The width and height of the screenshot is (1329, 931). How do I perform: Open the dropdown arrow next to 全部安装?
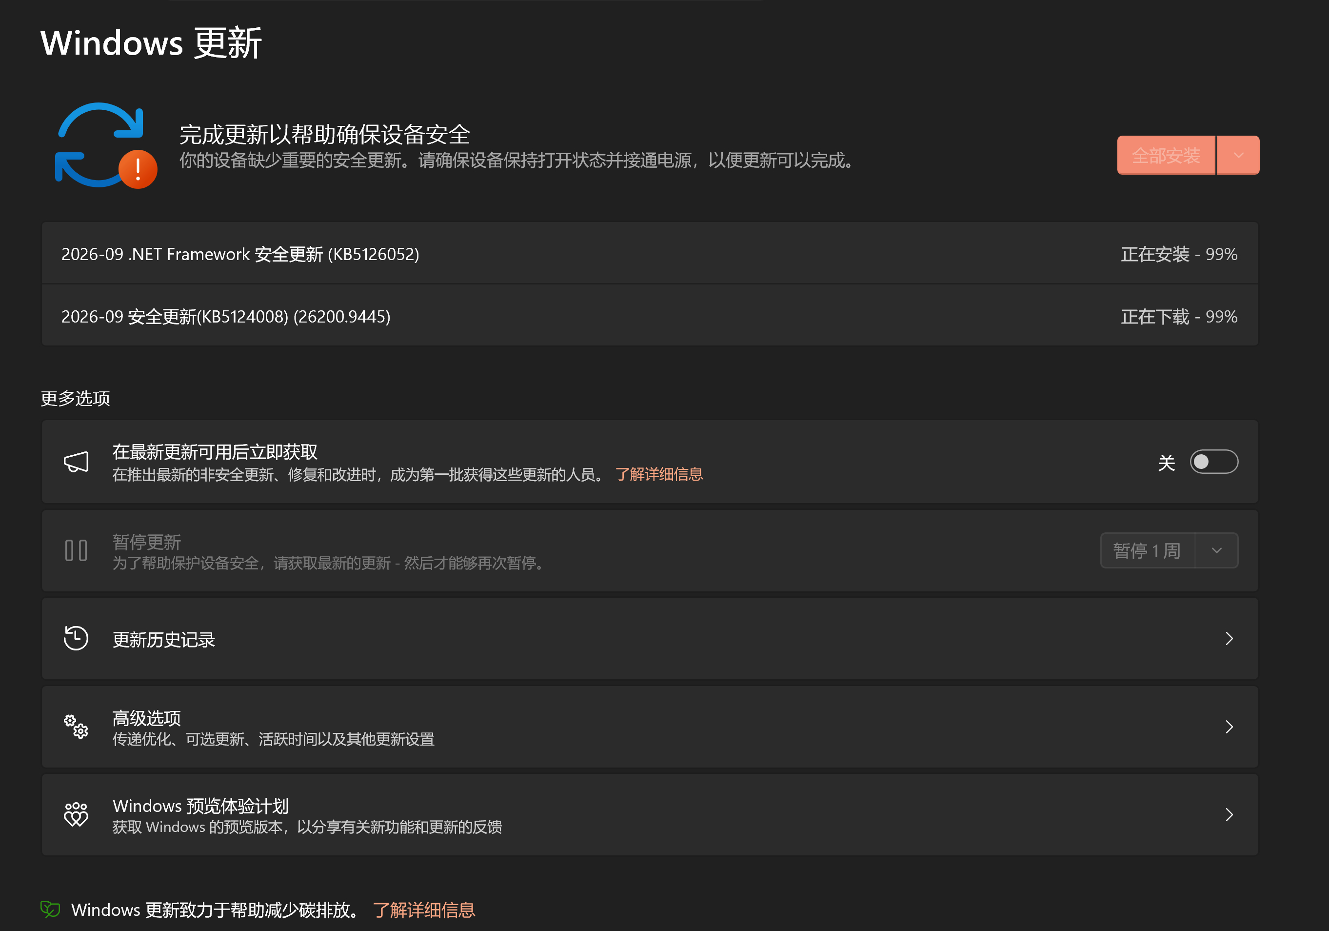click(1238, 155)
